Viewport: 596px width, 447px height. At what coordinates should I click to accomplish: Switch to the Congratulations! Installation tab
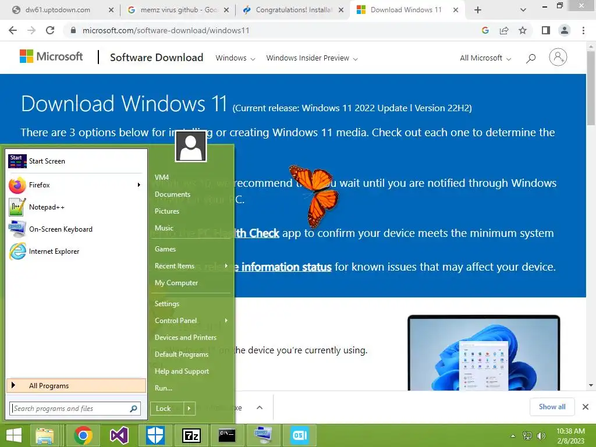(293, 10)
